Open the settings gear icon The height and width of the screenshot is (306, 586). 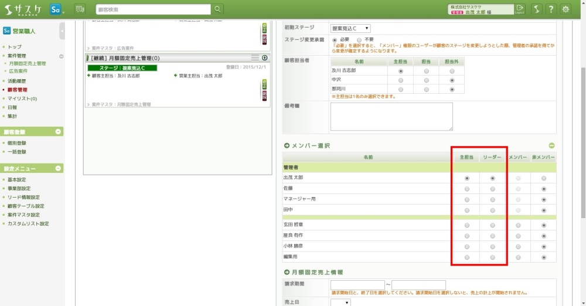(x=565, y=9)
